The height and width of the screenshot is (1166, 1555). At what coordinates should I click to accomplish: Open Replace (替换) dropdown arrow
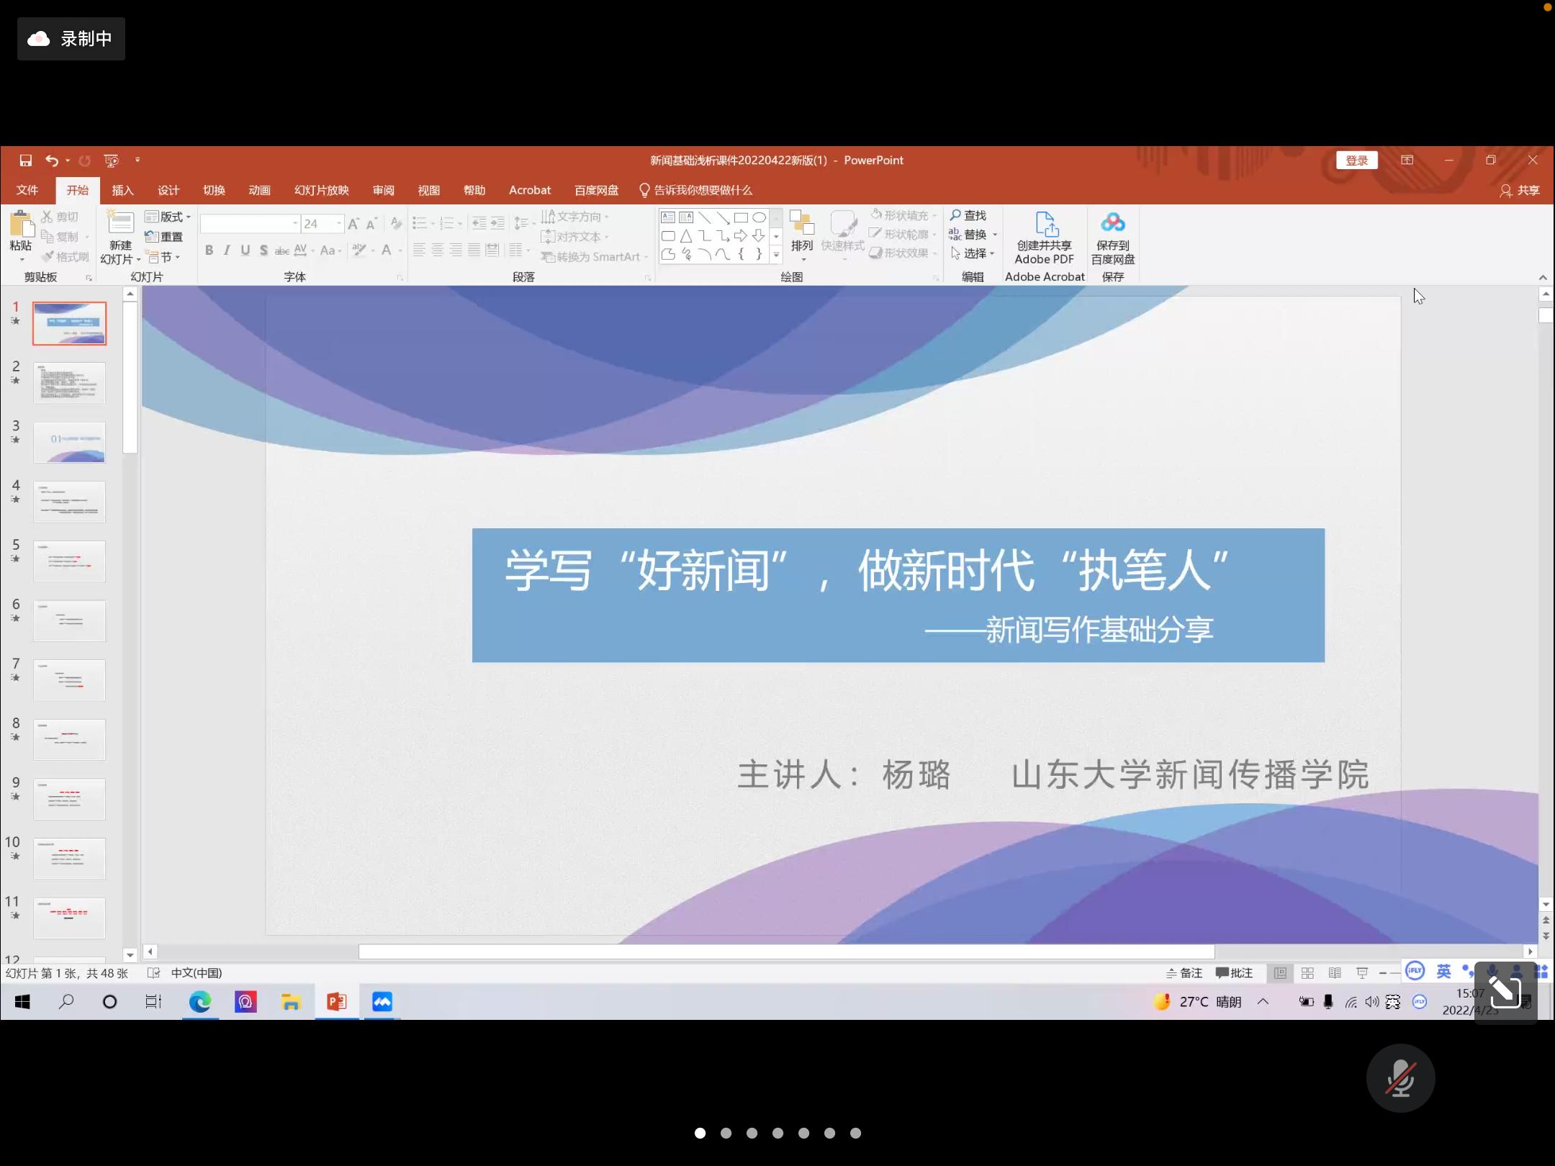(x=995, y=235)
